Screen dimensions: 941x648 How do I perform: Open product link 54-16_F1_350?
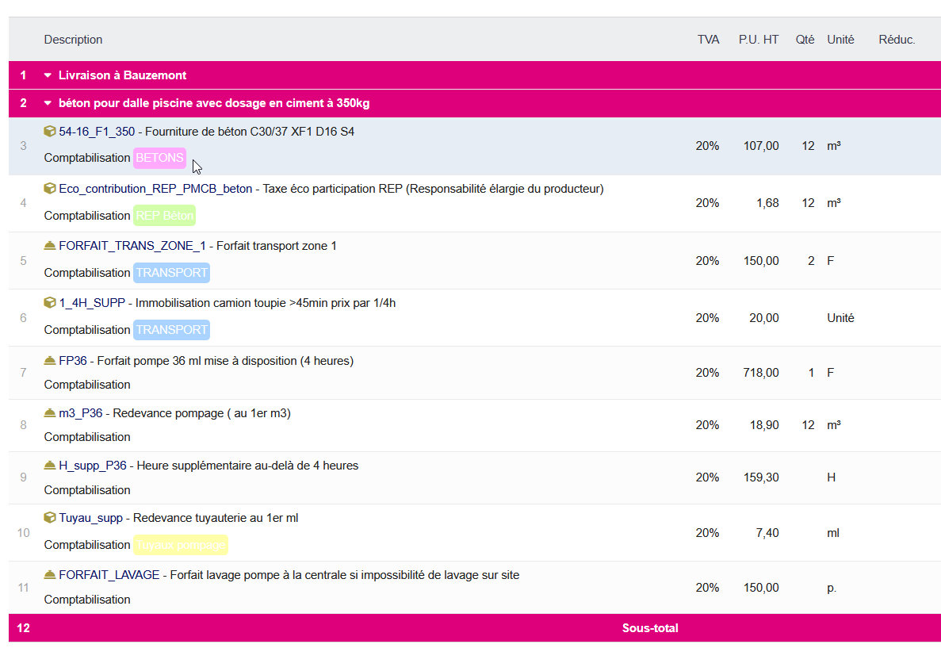(97, 132)
